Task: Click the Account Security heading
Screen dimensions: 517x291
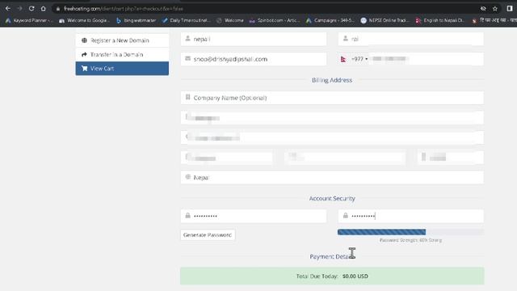Action: (x=332, y=198)
